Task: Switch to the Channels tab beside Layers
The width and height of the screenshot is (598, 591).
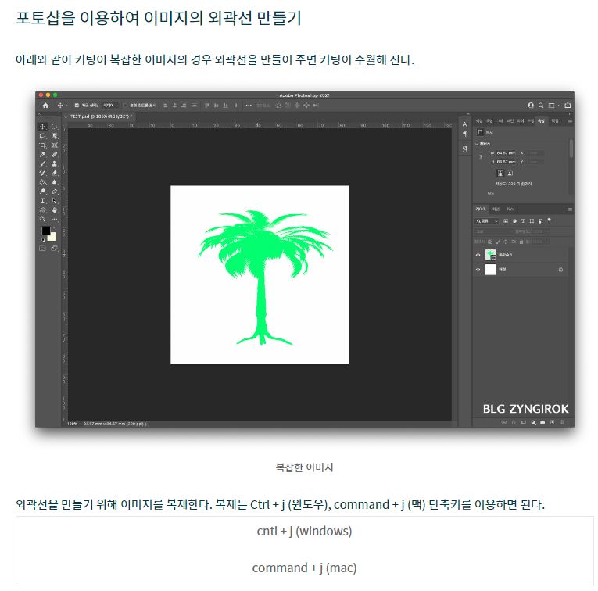Action: [496, 210]
